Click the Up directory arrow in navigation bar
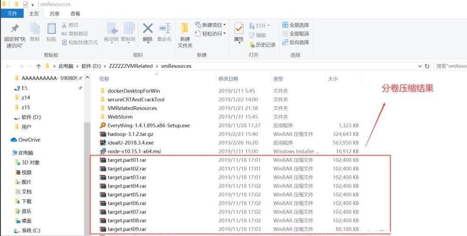Image resolution: width=467 pixels, height=236 pixels. pyautogui.click(x=39, y=66)
